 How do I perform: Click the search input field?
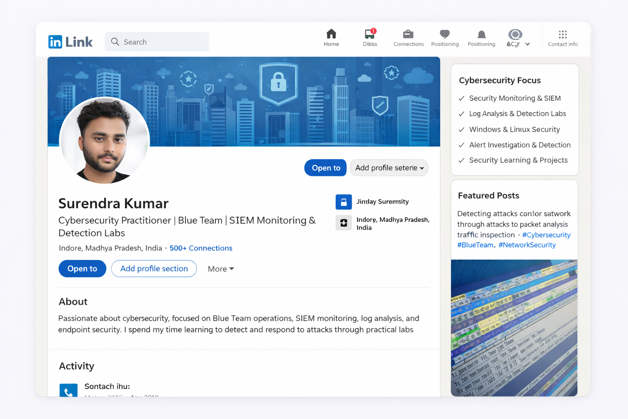(157, 41)
